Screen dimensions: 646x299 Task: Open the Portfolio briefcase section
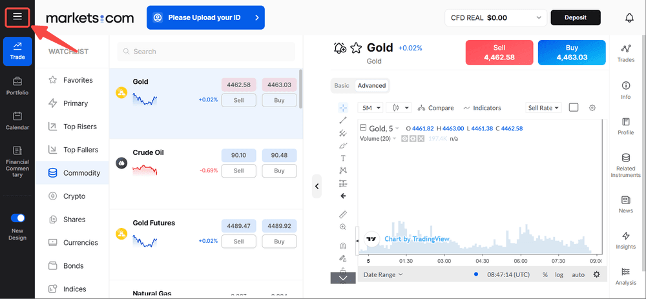(17, 86)
